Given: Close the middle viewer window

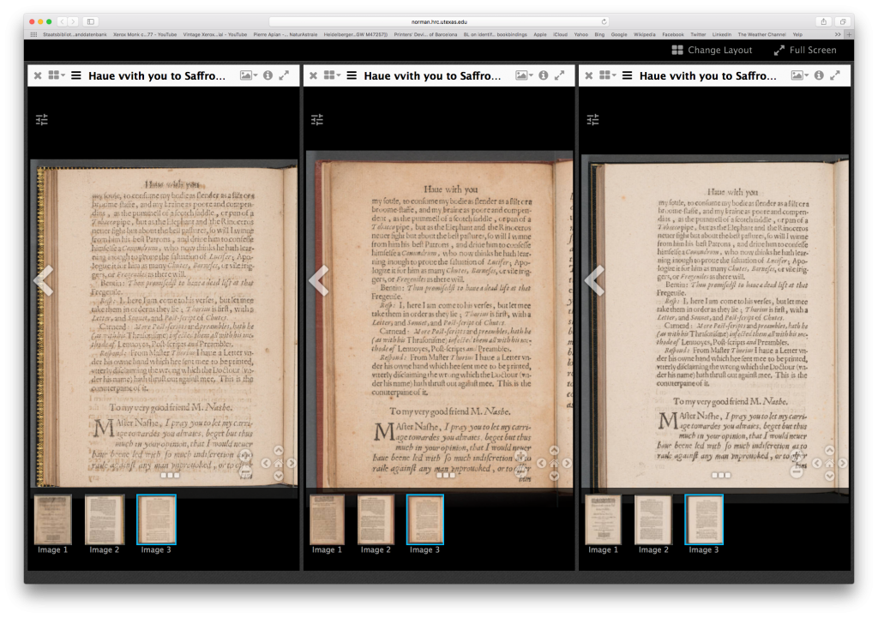Looking at the screenshot, I should point(313,75).
